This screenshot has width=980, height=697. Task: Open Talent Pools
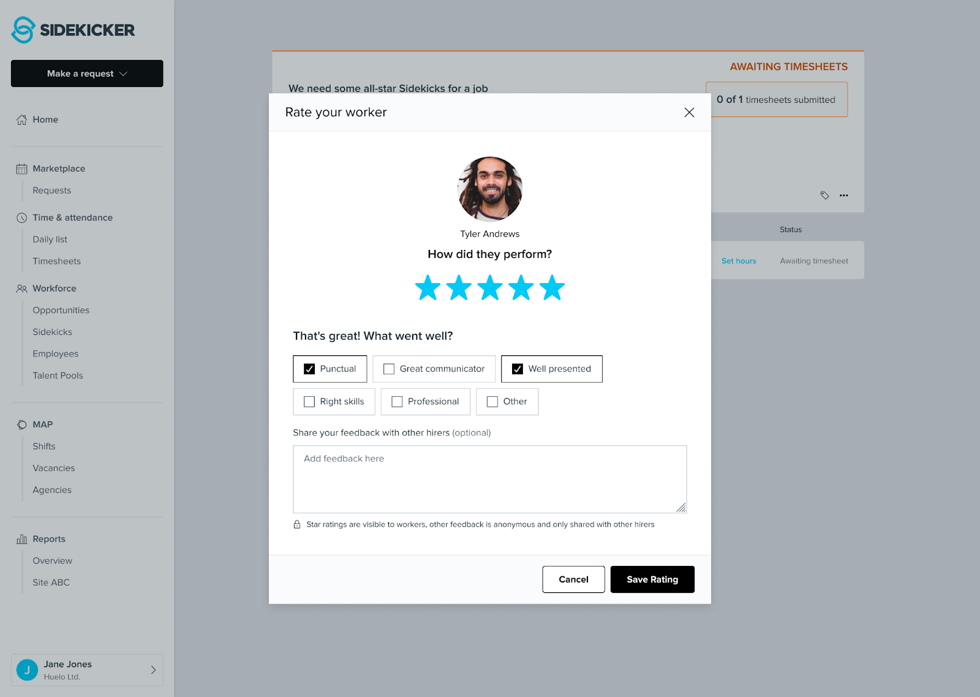58,375
